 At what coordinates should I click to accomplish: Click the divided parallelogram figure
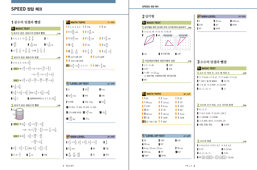150,40
